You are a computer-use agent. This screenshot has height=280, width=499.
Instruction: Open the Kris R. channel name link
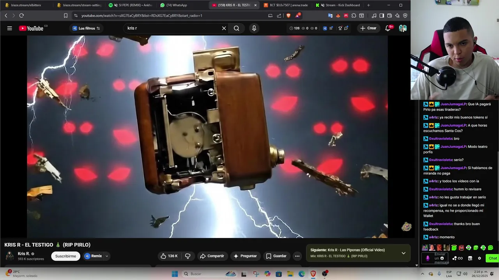(x=24, y=254)
